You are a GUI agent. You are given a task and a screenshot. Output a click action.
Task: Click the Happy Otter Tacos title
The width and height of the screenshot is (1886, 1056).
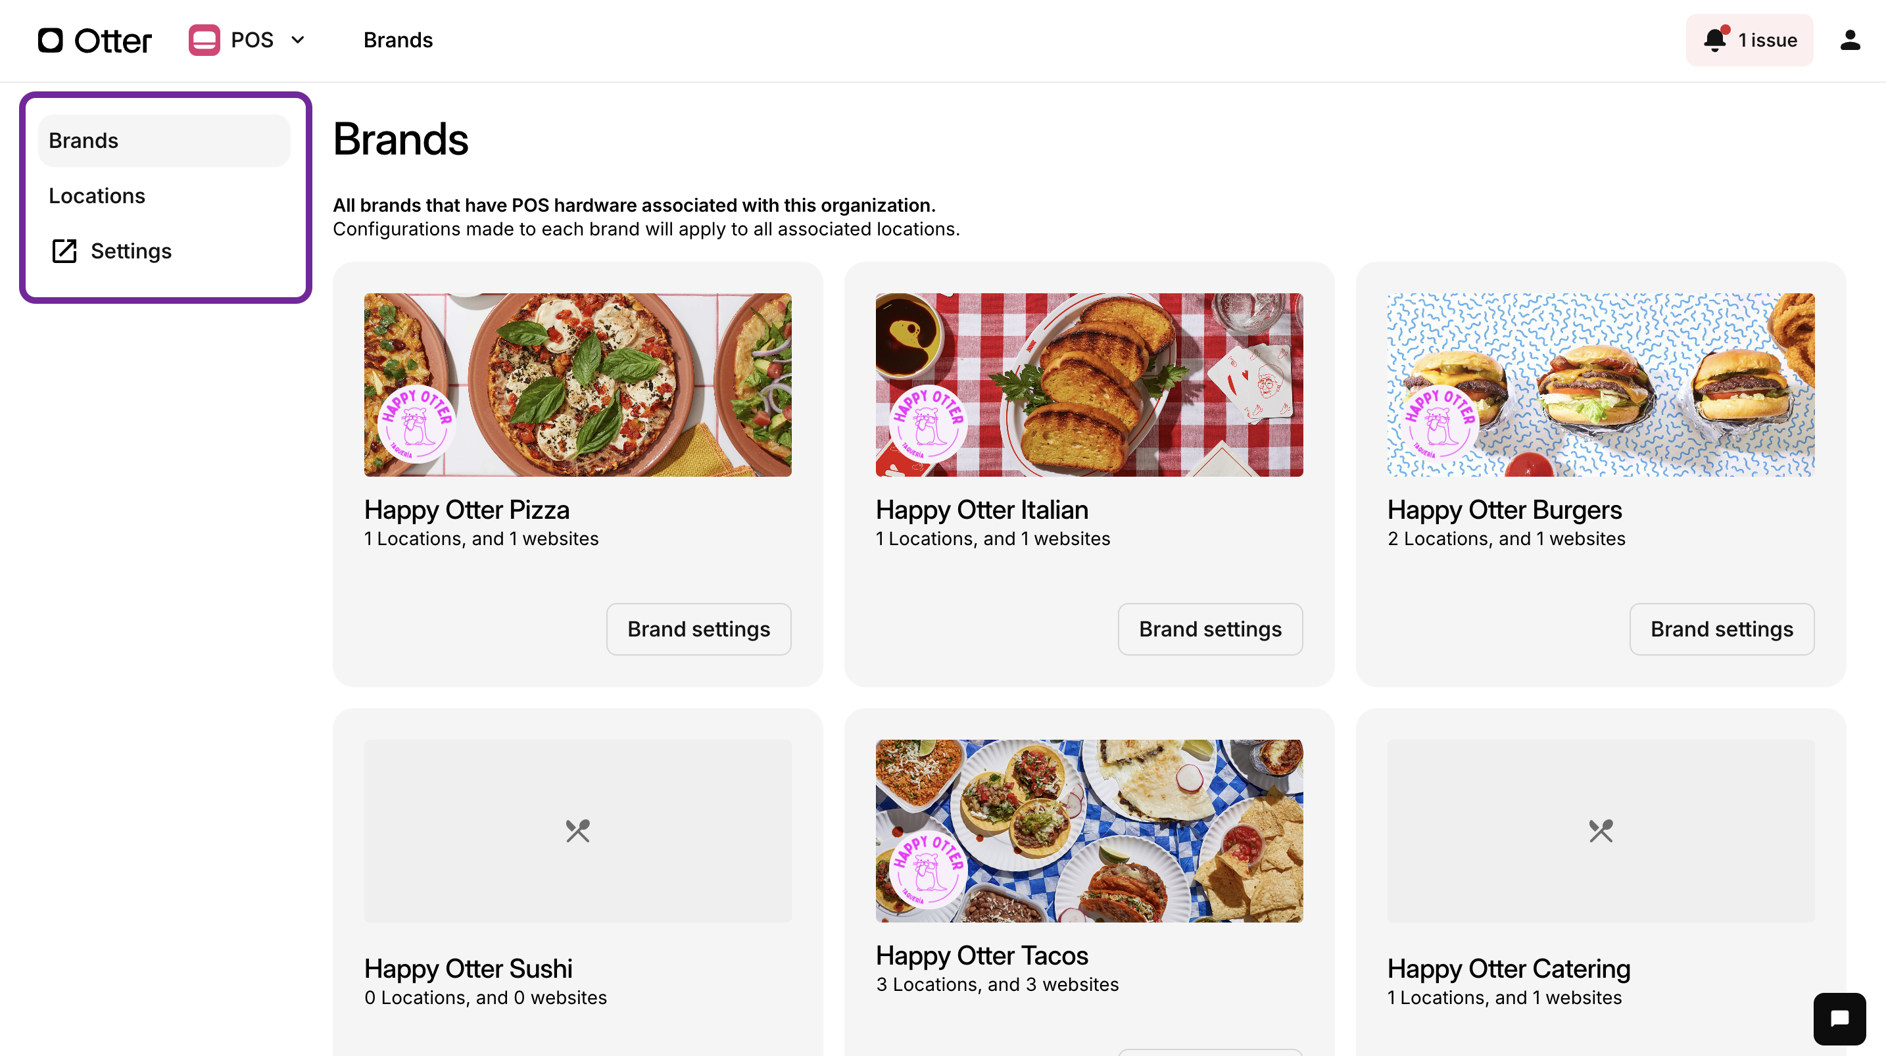tap(982, 955)
